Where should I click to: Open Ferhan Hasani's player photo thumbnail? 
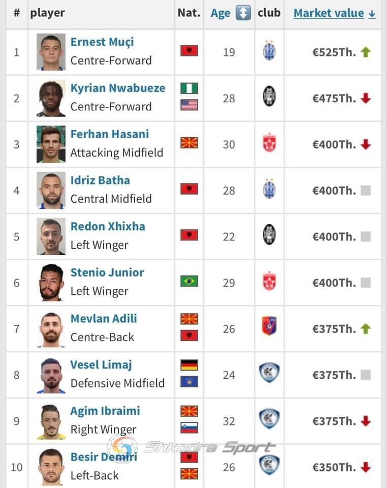tap(51, 144)
